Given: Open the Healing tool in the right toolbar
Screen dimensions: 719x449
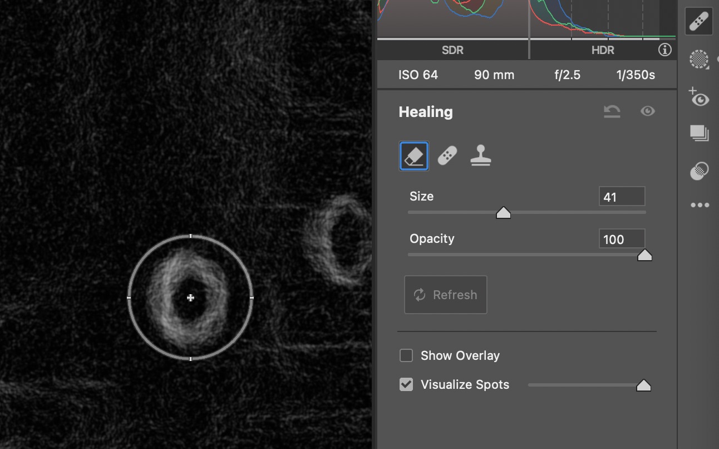Looking at the screenshot, I should (699, 22).
